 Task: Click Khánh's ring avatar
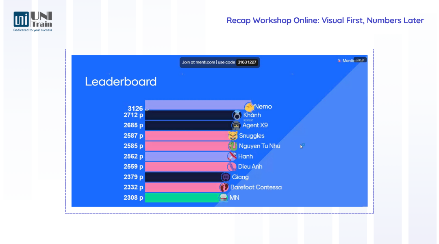(237, 115)
